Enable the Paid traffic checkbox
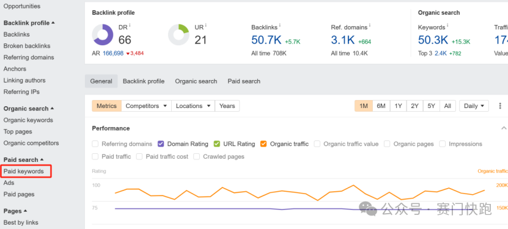The height and width of the screenshot is (229, 508). (95, 156)
